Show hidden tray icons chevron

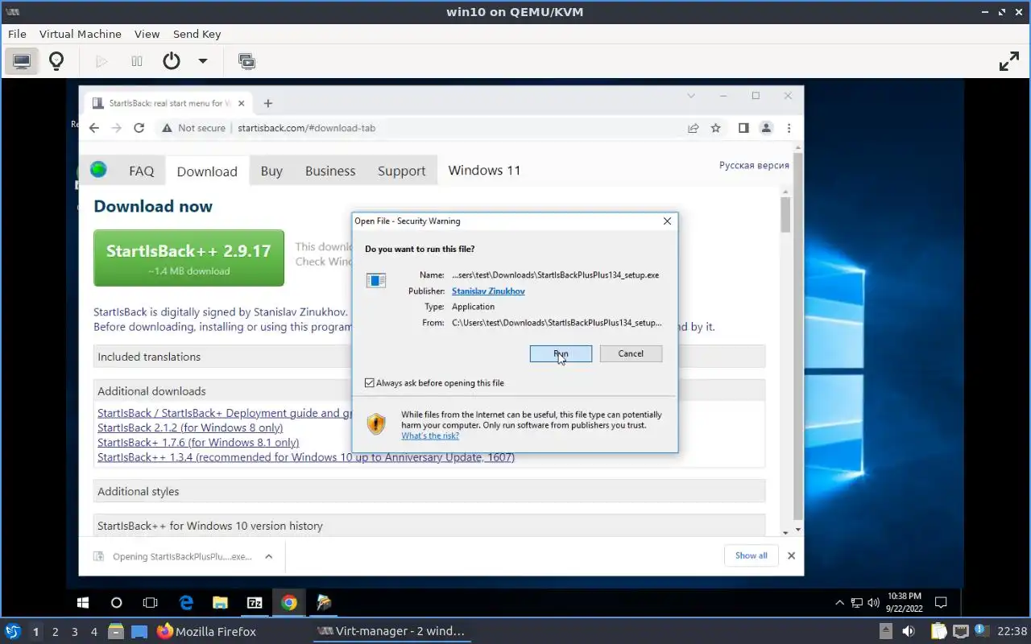839,602
